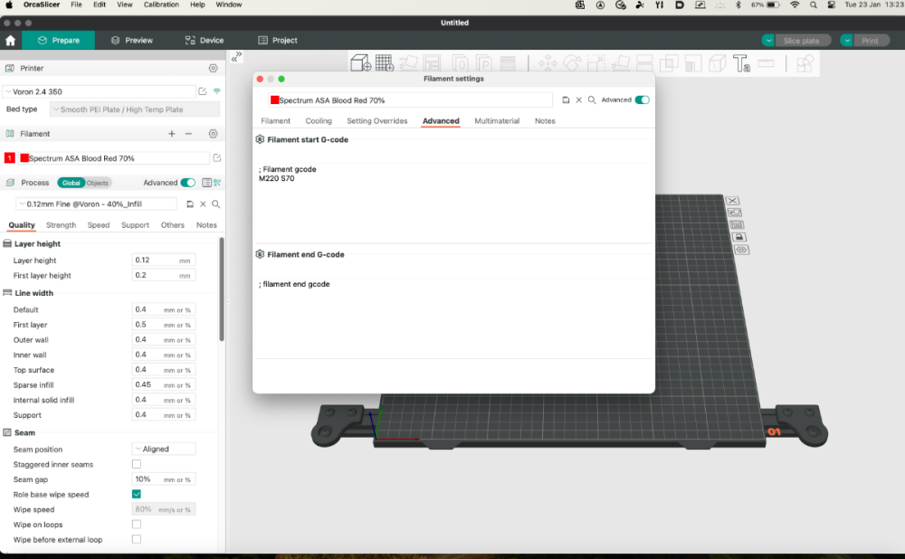This screenshot has height=559, width=905.
Task: Search in Filament settings dialog
Action: [x=592, y=99]
